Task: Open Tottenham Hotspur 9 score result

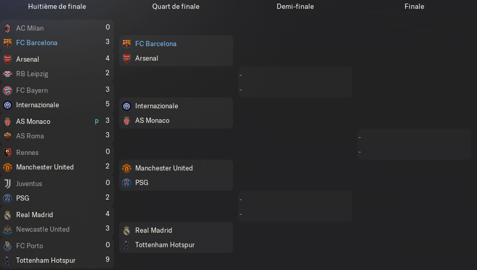Action: [107, 259]
